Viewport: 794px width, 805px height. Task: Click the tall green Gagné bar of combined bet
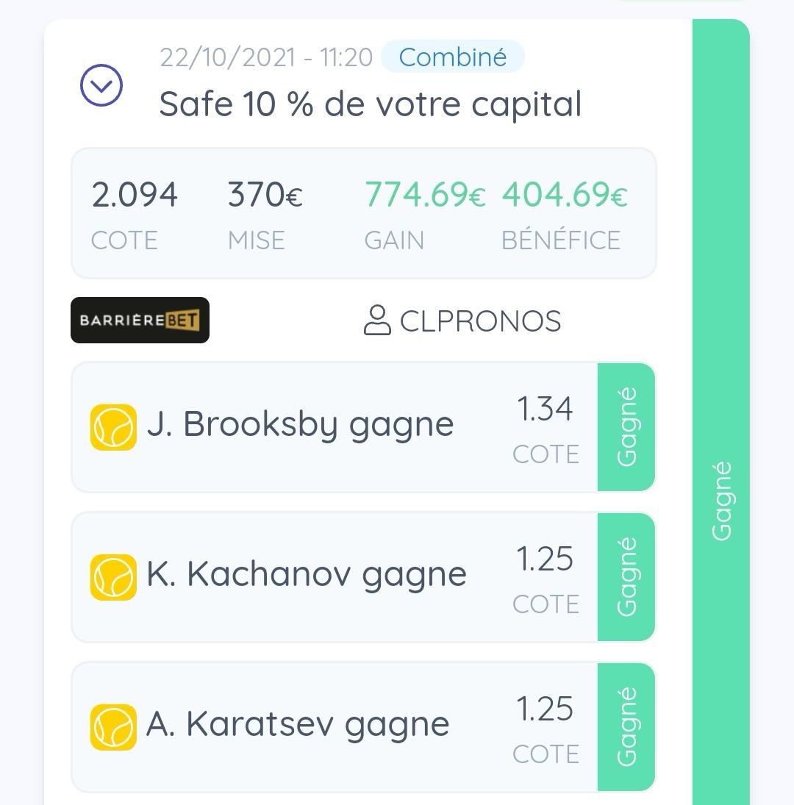click(x=721, y=412)
